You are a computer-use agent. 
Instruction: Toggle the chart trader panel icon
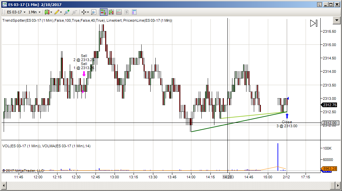(x=104, y=12)
